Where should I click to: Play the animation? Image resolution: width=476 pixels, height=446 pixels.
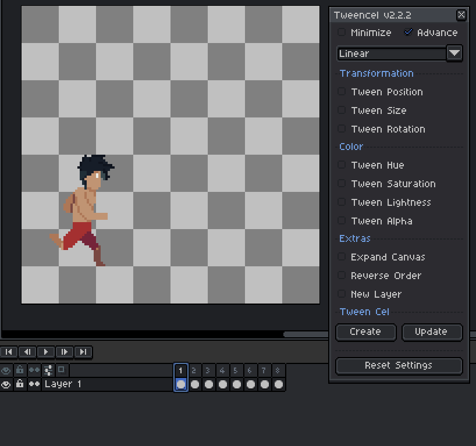pos(46,352)
